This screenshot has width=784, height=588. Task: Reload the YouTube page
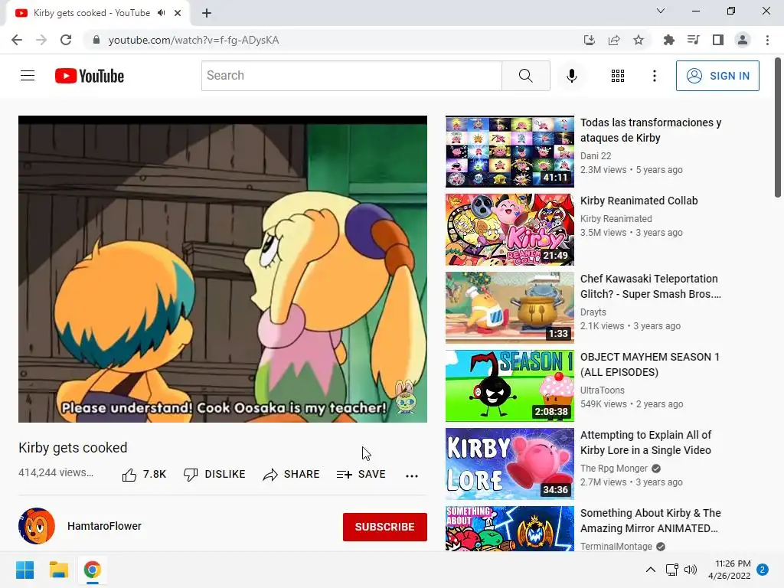(x=66, y=40)
